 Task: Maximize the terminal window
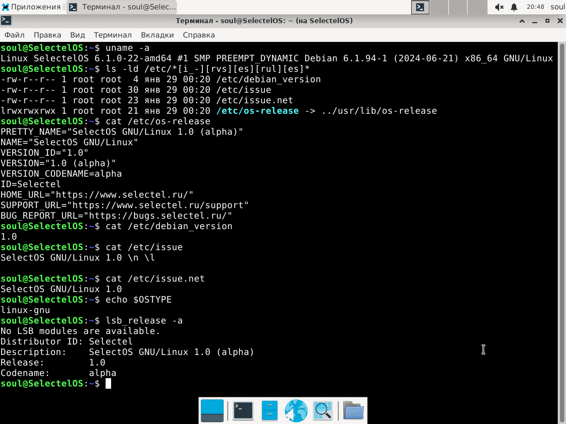(x=547, y=21)
